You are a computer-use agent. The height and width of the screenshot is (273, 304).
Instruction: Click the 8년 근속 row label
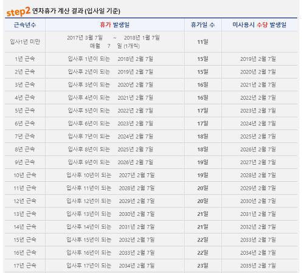point(25,150)
